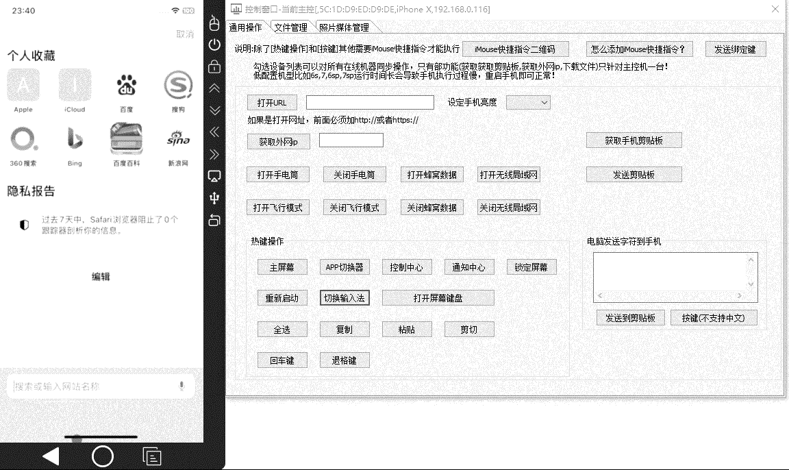The image size is (789, 470).
Task: Click the 切换输入法 button
Action: (345, 298)
